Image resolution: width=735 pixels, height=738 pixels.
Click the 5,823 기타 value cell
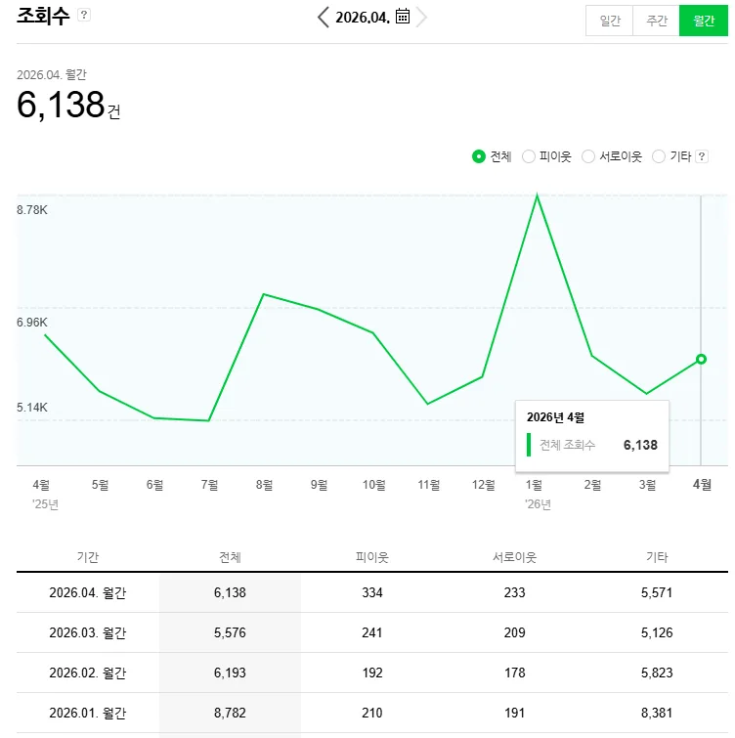pos(657,673)
